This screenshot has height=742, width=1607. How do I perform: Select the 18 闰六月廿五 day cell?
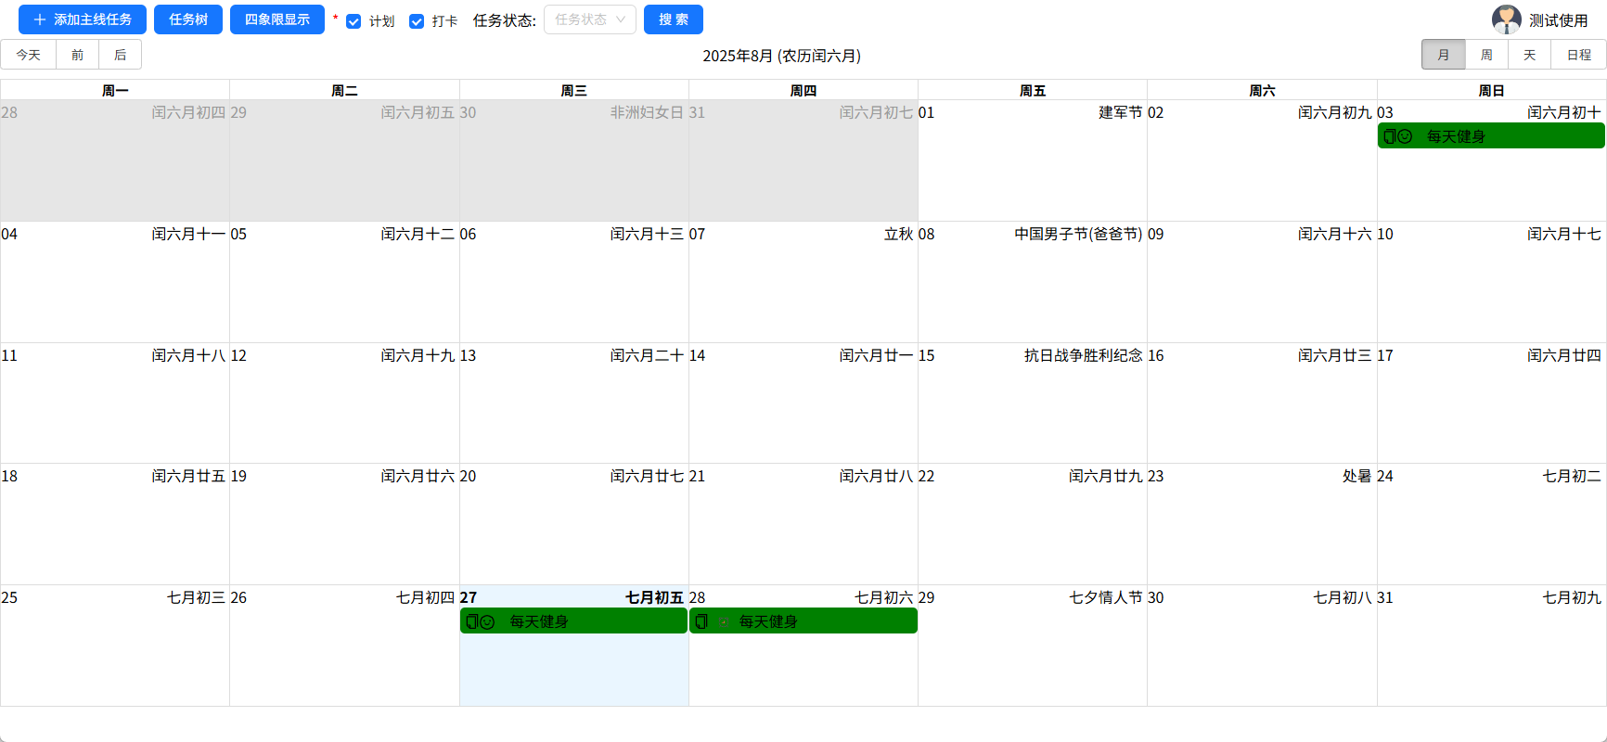click(115, 524)
